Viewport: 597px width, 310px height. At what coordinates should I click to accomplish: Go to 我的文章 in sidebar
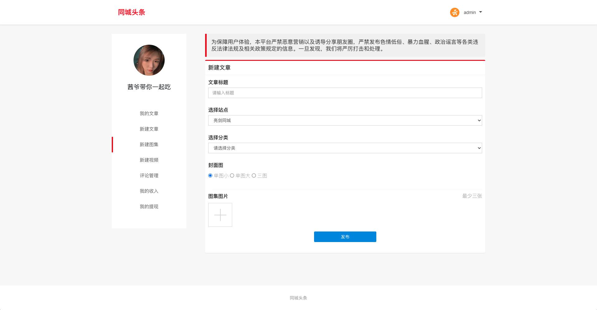(149, 114)
